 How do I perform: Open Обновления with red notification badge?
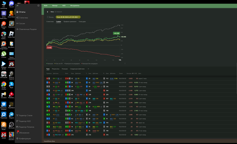pyautogui.click(x=23, y=133)
